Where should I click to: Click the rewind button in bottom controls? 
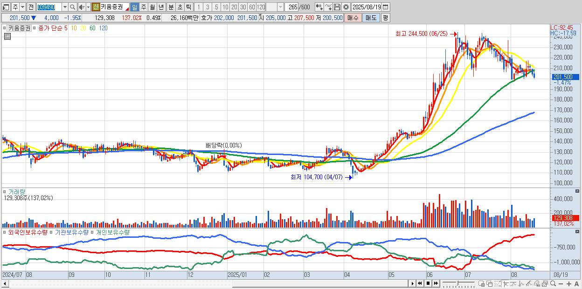[x=420, y=283]
